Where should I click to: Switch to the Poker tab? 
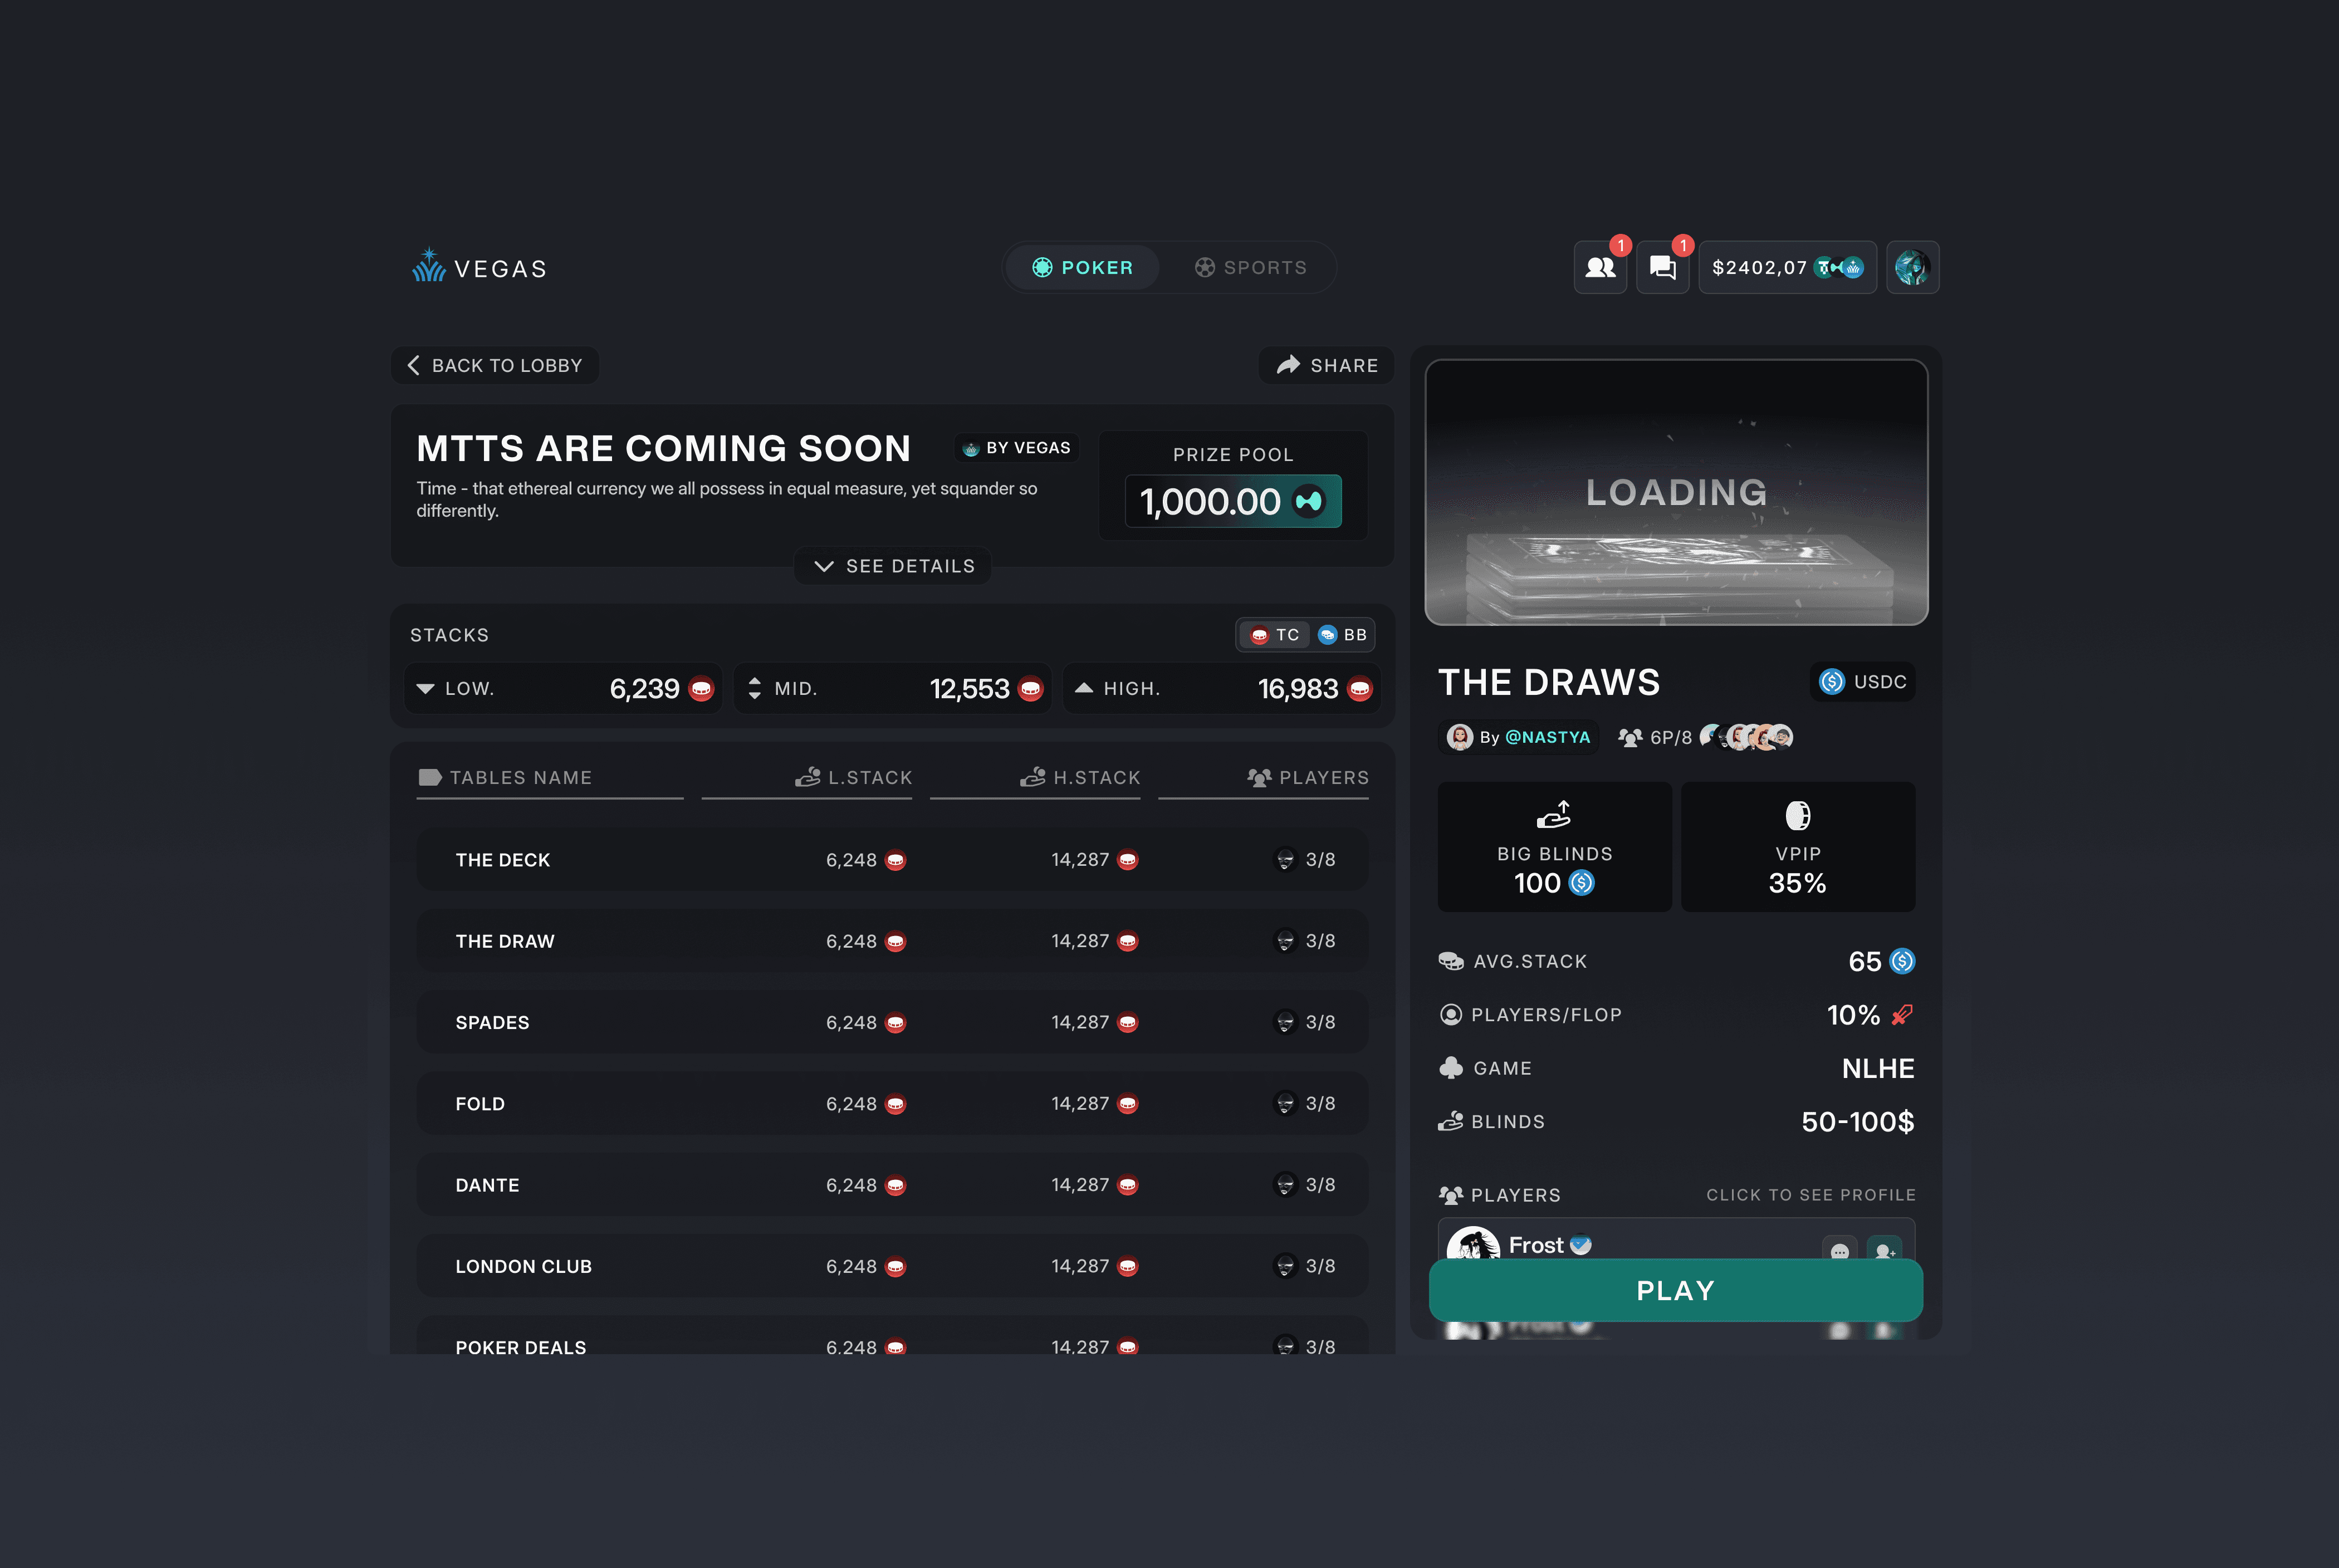[x=1082, y=267]
